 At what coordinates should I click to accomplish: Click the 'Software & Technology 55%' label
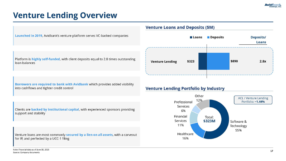click(x=238, y=126)
